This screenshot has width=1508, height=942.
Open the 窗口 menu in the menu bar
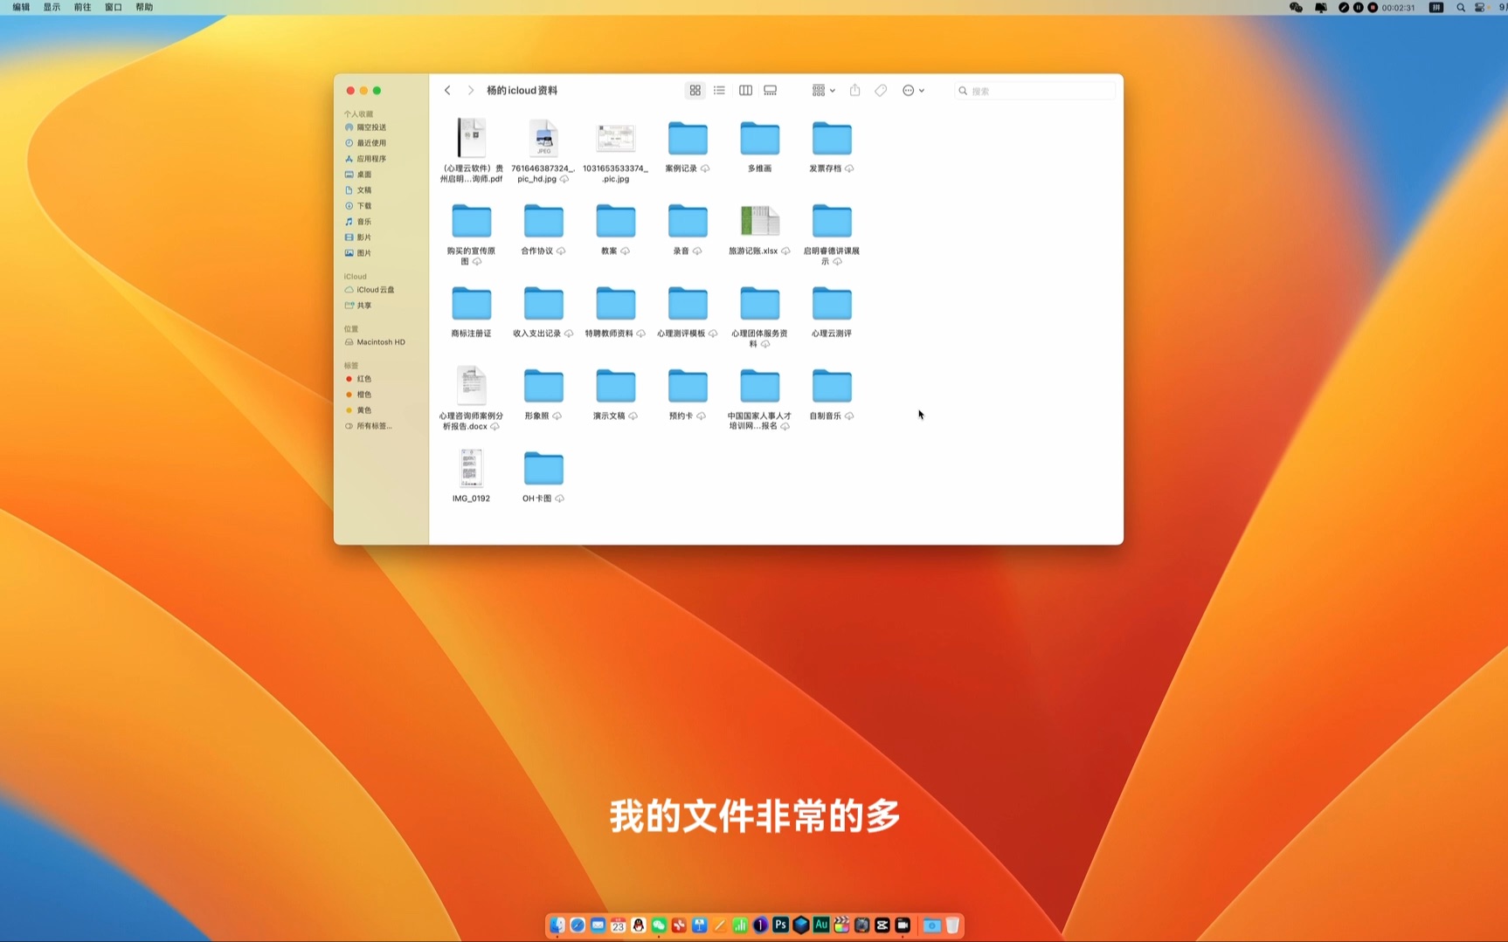(x=114, y=7)
